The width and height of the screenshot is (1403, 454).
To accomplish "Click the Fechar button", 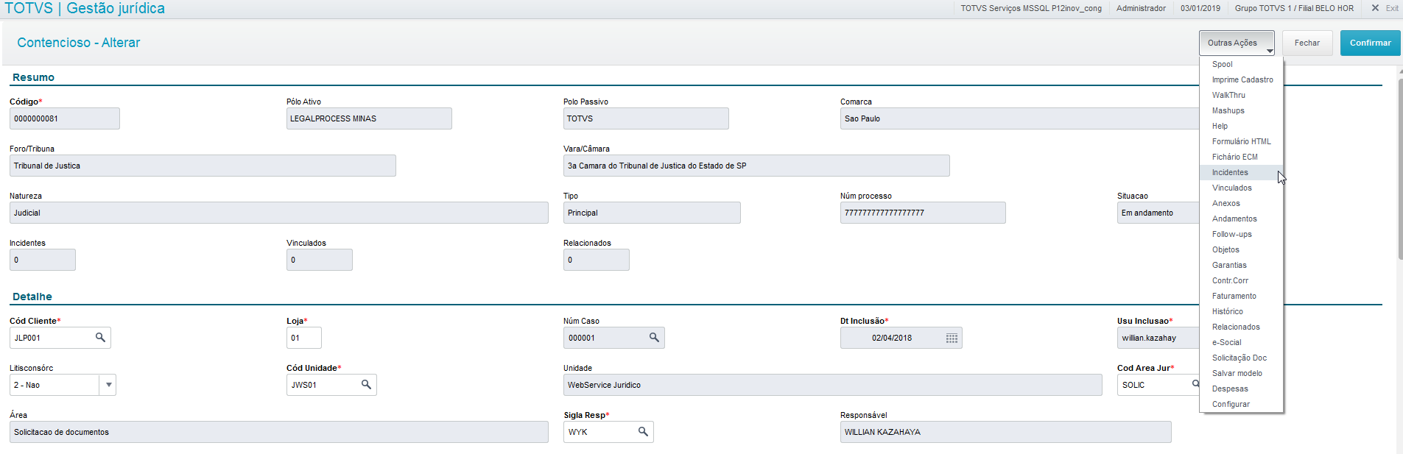I will click(1307, 43).
